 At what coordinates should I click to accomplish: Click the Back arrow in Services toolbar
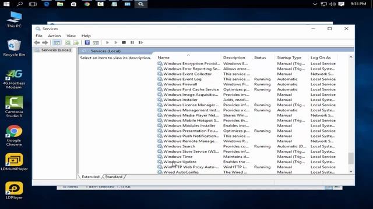[x=37, y=42]
